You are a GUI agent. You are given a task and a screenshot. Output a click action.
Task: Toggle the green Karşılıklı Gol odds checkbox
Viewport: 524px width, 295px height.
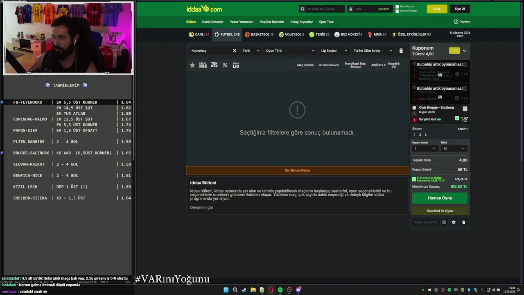(457, 118)
